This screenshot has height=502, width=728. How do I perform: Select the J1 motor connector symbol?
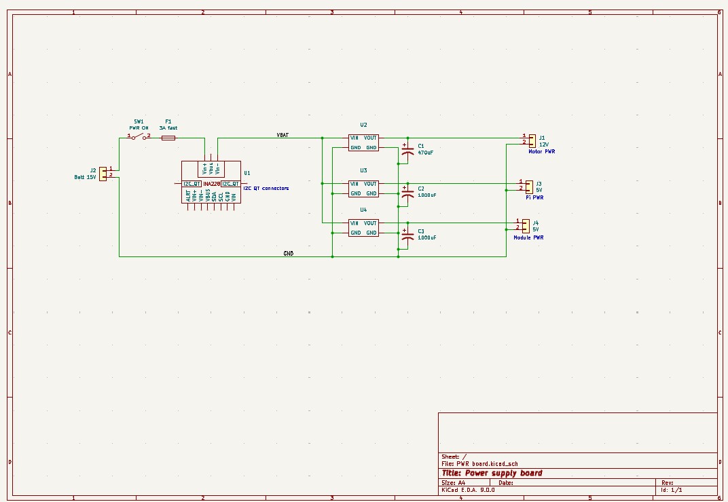532,140
